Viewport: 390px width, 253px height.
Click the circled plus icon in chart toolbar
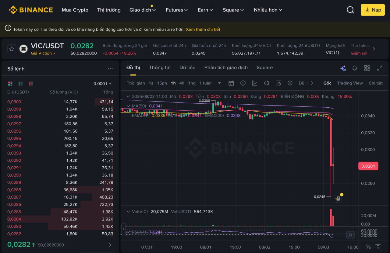point(243,83)
